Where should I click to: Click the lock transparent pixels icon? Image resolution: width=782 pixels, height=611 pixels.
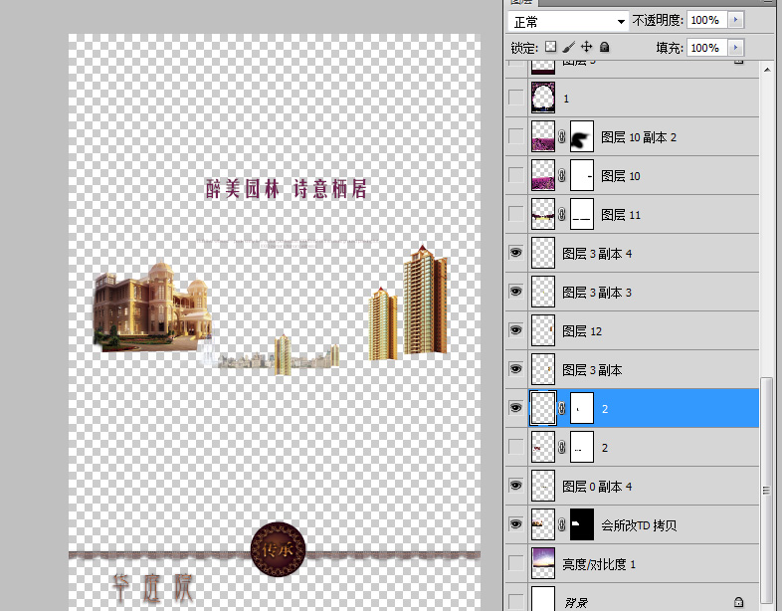pyautogui.click(x=550, y=47)
